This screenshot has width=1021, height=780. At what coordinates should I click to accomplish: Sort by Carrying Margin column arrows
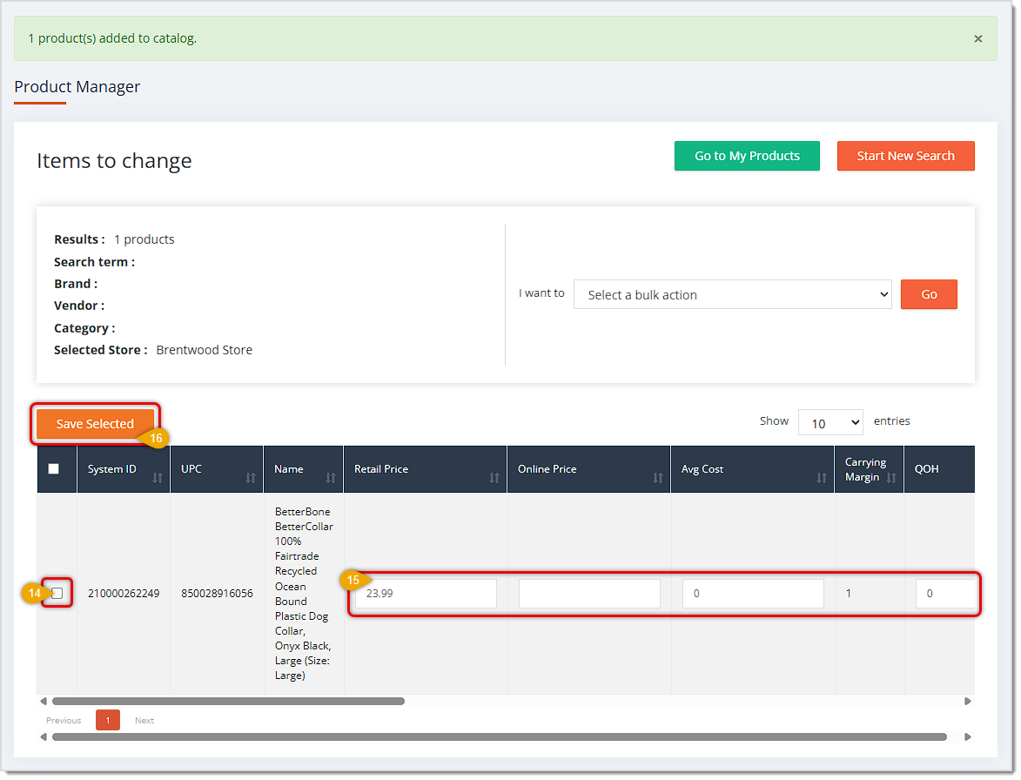[891, 479]
